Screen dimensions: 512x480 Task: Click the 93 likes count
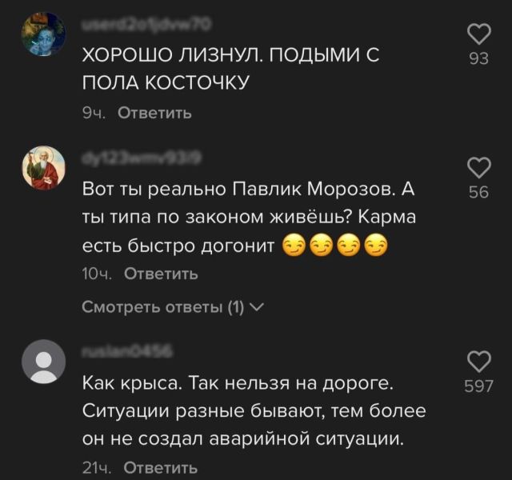pyautogui.click(x=479, y=58)
